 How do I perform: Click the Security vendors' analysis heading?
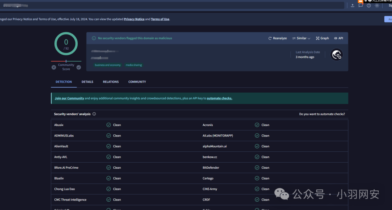[72, 114]
